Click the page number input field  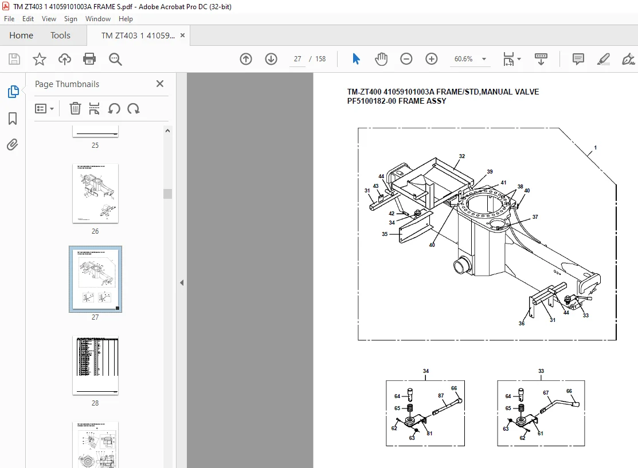298,59
